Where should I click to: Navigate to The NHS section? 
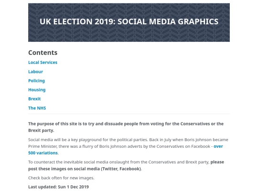pyautogui.click(x=37, y=108)
